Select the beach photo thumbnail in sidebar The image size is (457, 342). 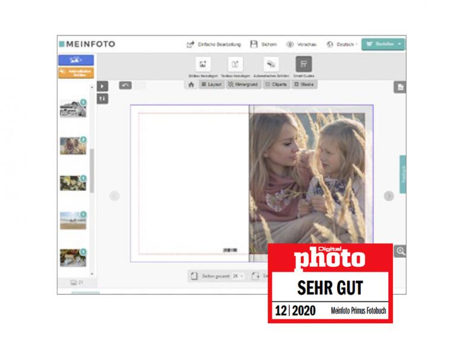click(x=72, y=220)
